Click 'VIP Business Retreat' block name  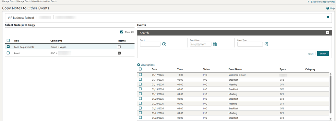[x=21, y=18]
